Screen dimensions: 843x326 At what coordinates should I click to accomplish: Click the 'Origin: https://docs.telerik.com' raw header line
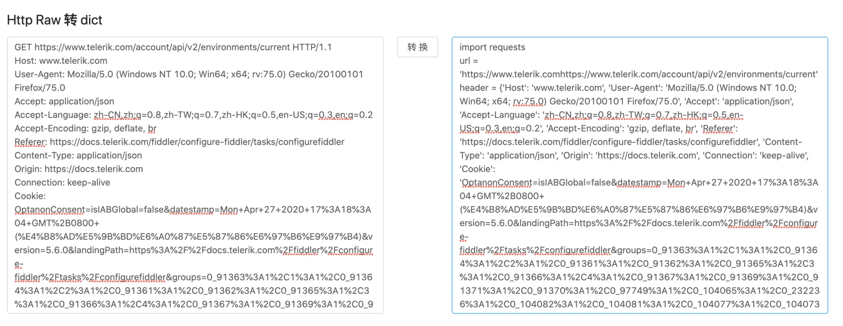[x=79, y=169]
